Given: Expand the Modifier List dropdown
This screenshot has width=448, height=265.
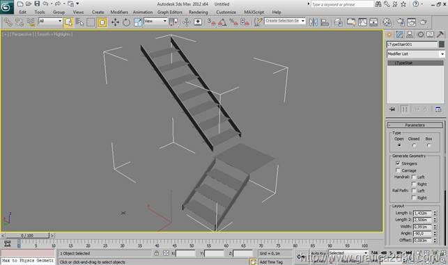Looking at the screenshot, I should pos(415,54).
